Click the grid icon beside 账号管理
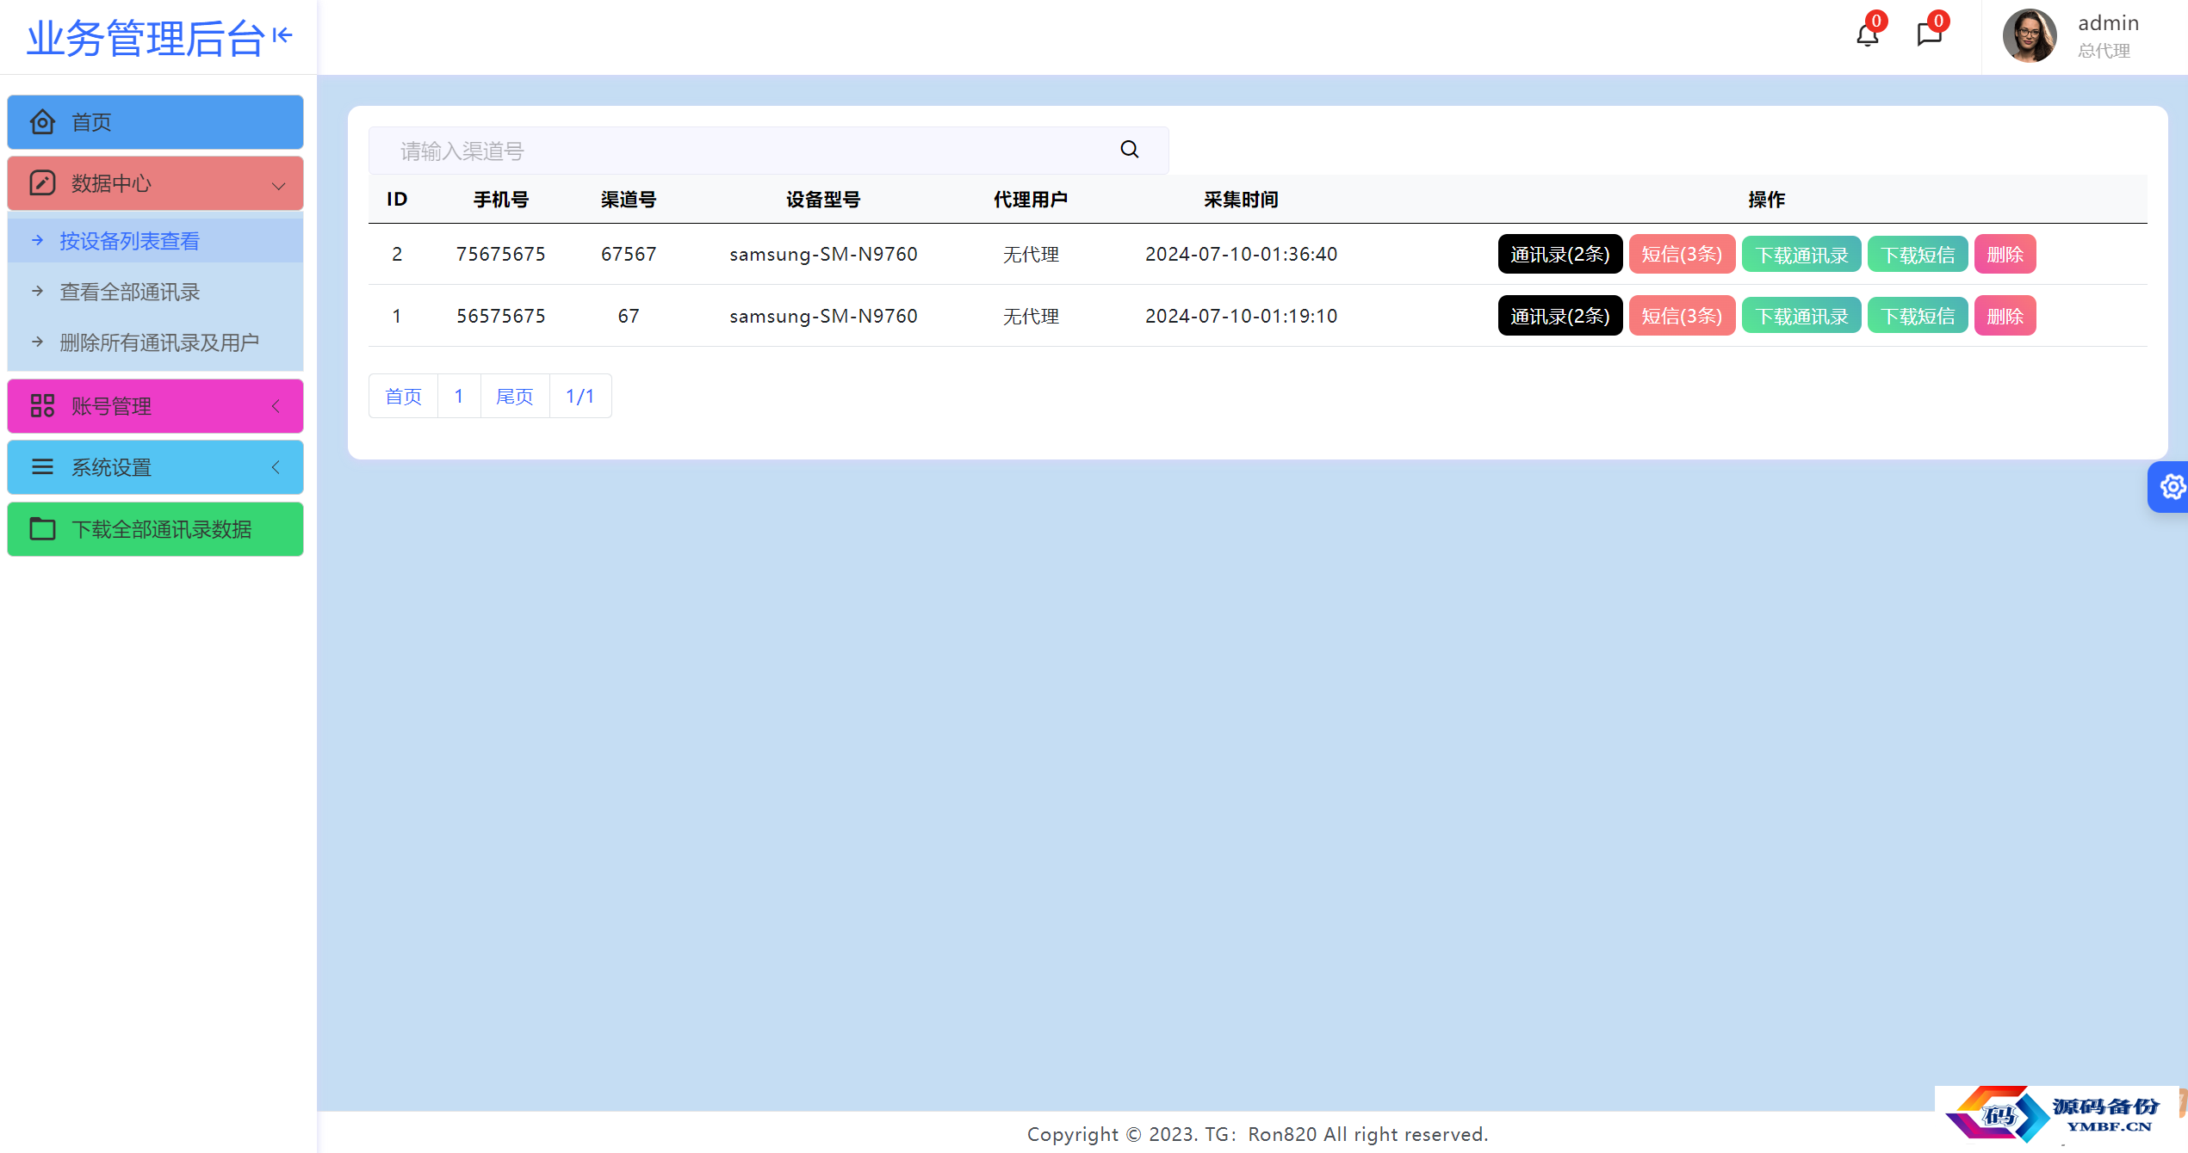This screenshot has width=2188, height=1153. pyautogui.click(x=42, y=406)
